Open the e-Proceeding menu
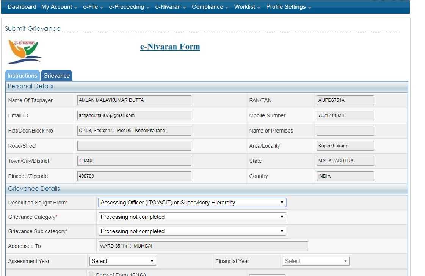The width and height of the screenshot is (425, 276). (129, 7)
